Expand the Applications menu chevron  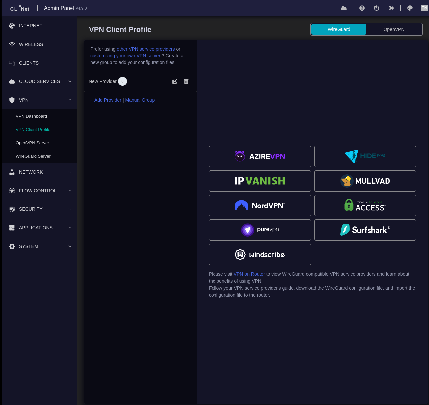(70, 228)
